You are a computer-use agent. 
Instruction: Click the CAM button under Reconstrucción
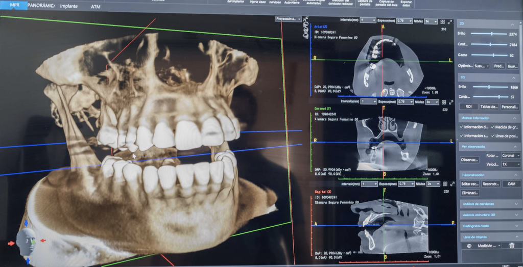click(x=511, y=183)
